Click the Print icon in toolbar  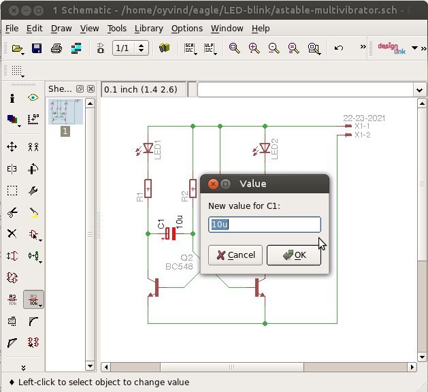(57, 49)
